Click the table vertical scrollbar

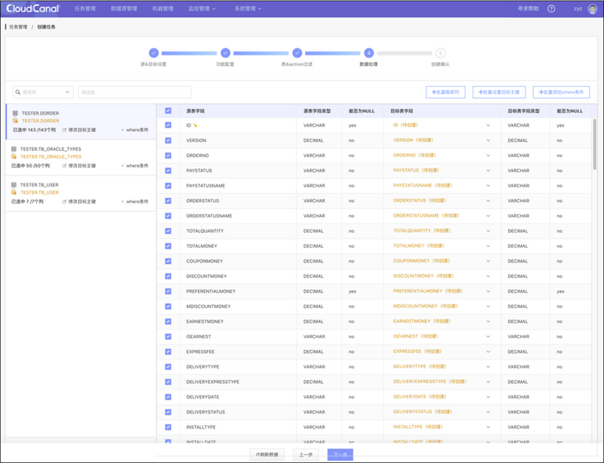click(595, 142)
